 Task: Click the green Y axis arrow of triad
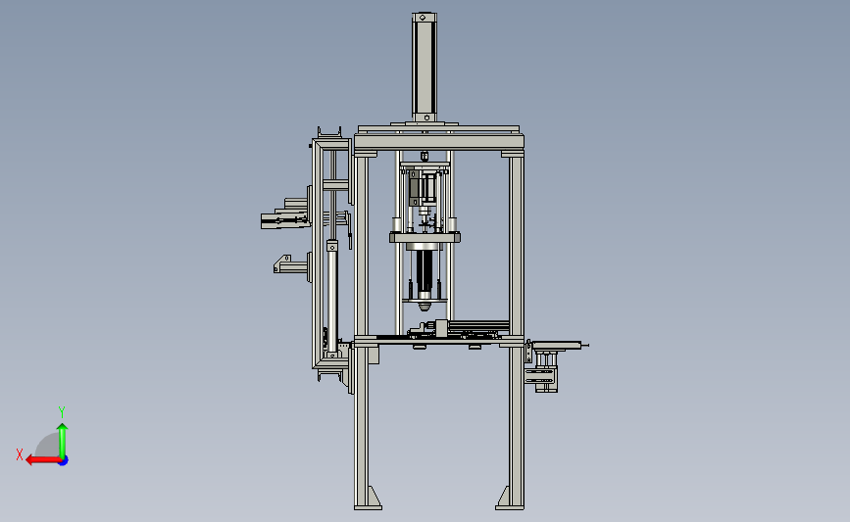(63, 440)
